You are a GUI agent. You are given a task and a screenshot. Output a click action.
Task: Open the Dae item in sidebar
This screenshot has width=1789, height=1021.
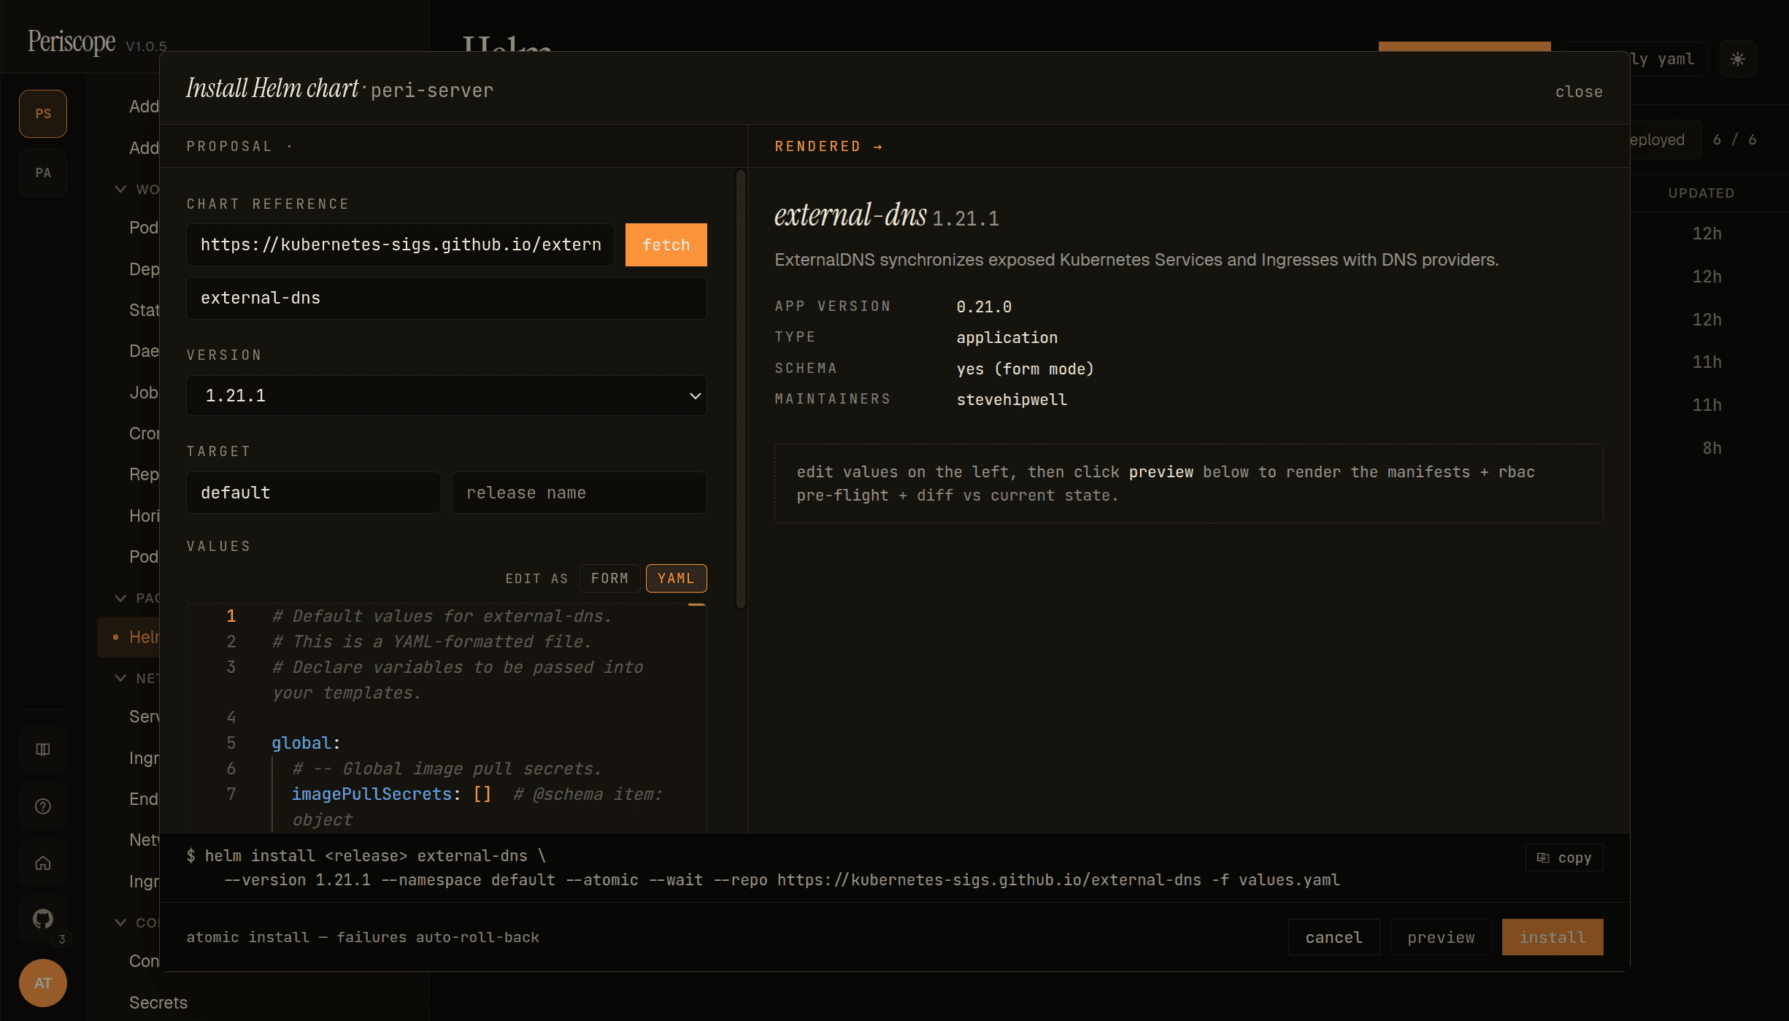144,351
